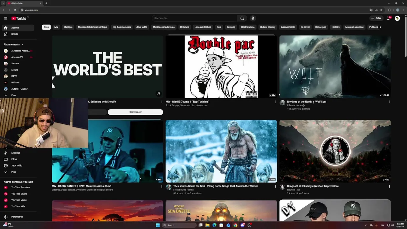This screenshot has height=229, width=407.
Task: Click the Créer button
Action: [376, 18]
